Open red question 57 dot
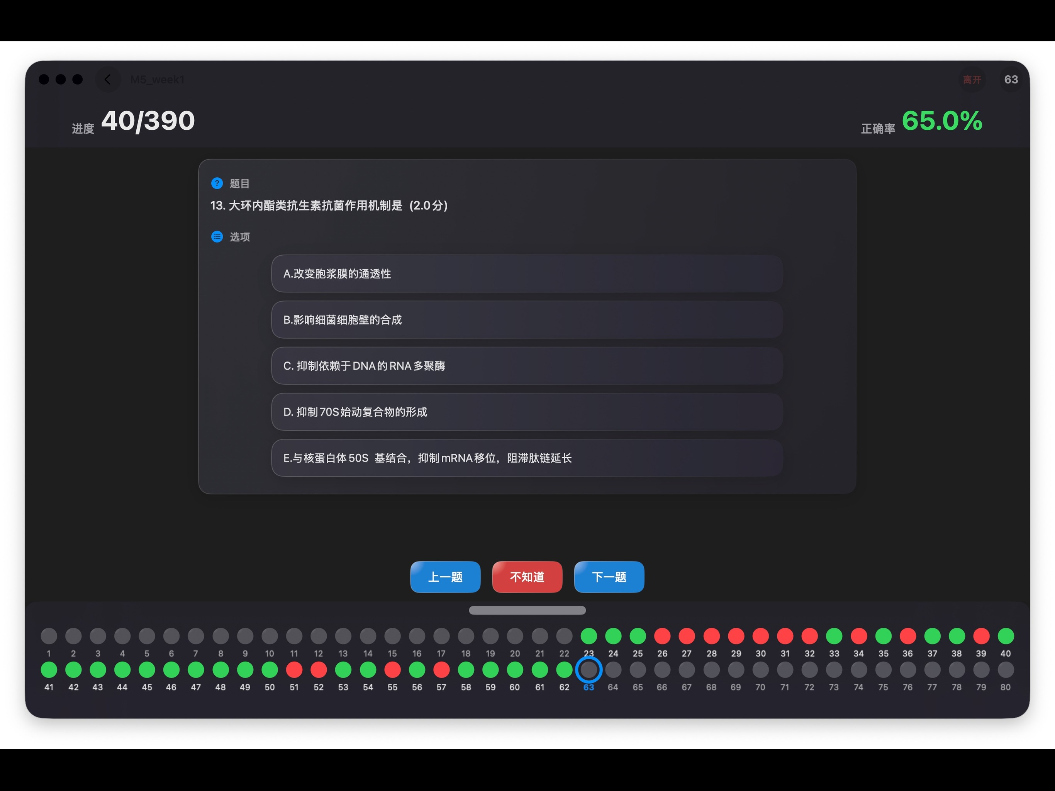The height and width of the screenshot is (791, 1055). pyautogui.click(x=442, y=670)
